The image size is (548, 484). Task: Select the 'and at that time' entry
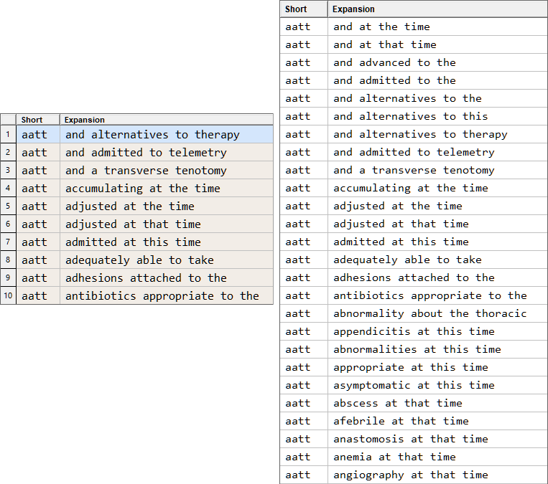pos(384,44)
